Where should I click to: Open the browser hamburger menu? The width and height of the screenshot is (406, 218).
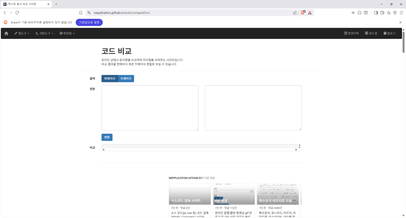(x=401, y=13)
